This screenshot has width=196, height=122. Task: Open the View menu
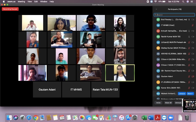point(30,2)
